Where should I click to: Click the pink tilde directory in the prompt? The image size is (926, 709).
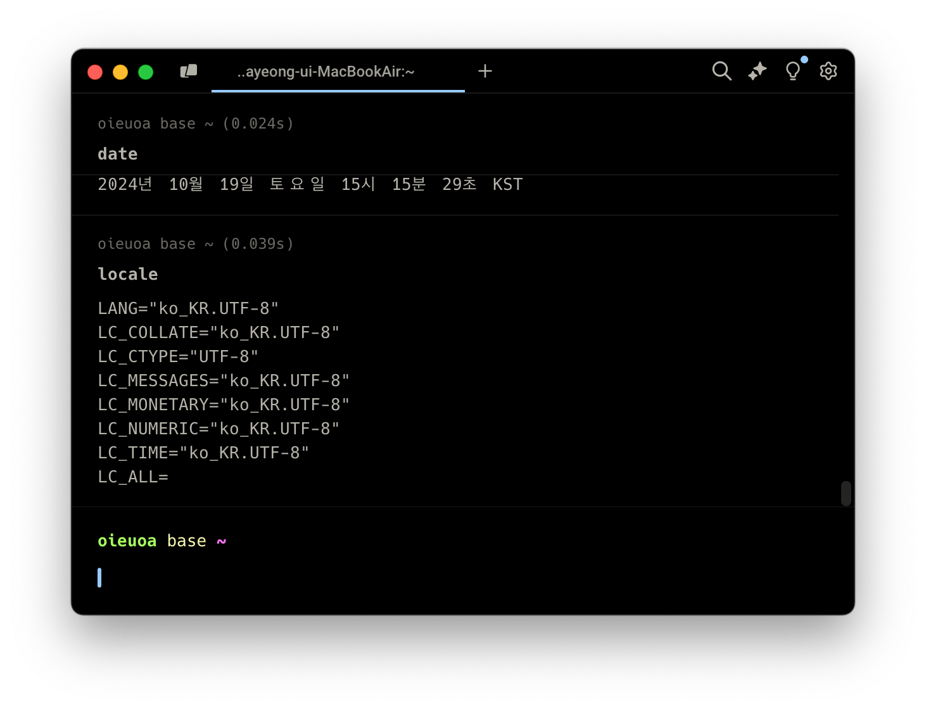point(221,541)
